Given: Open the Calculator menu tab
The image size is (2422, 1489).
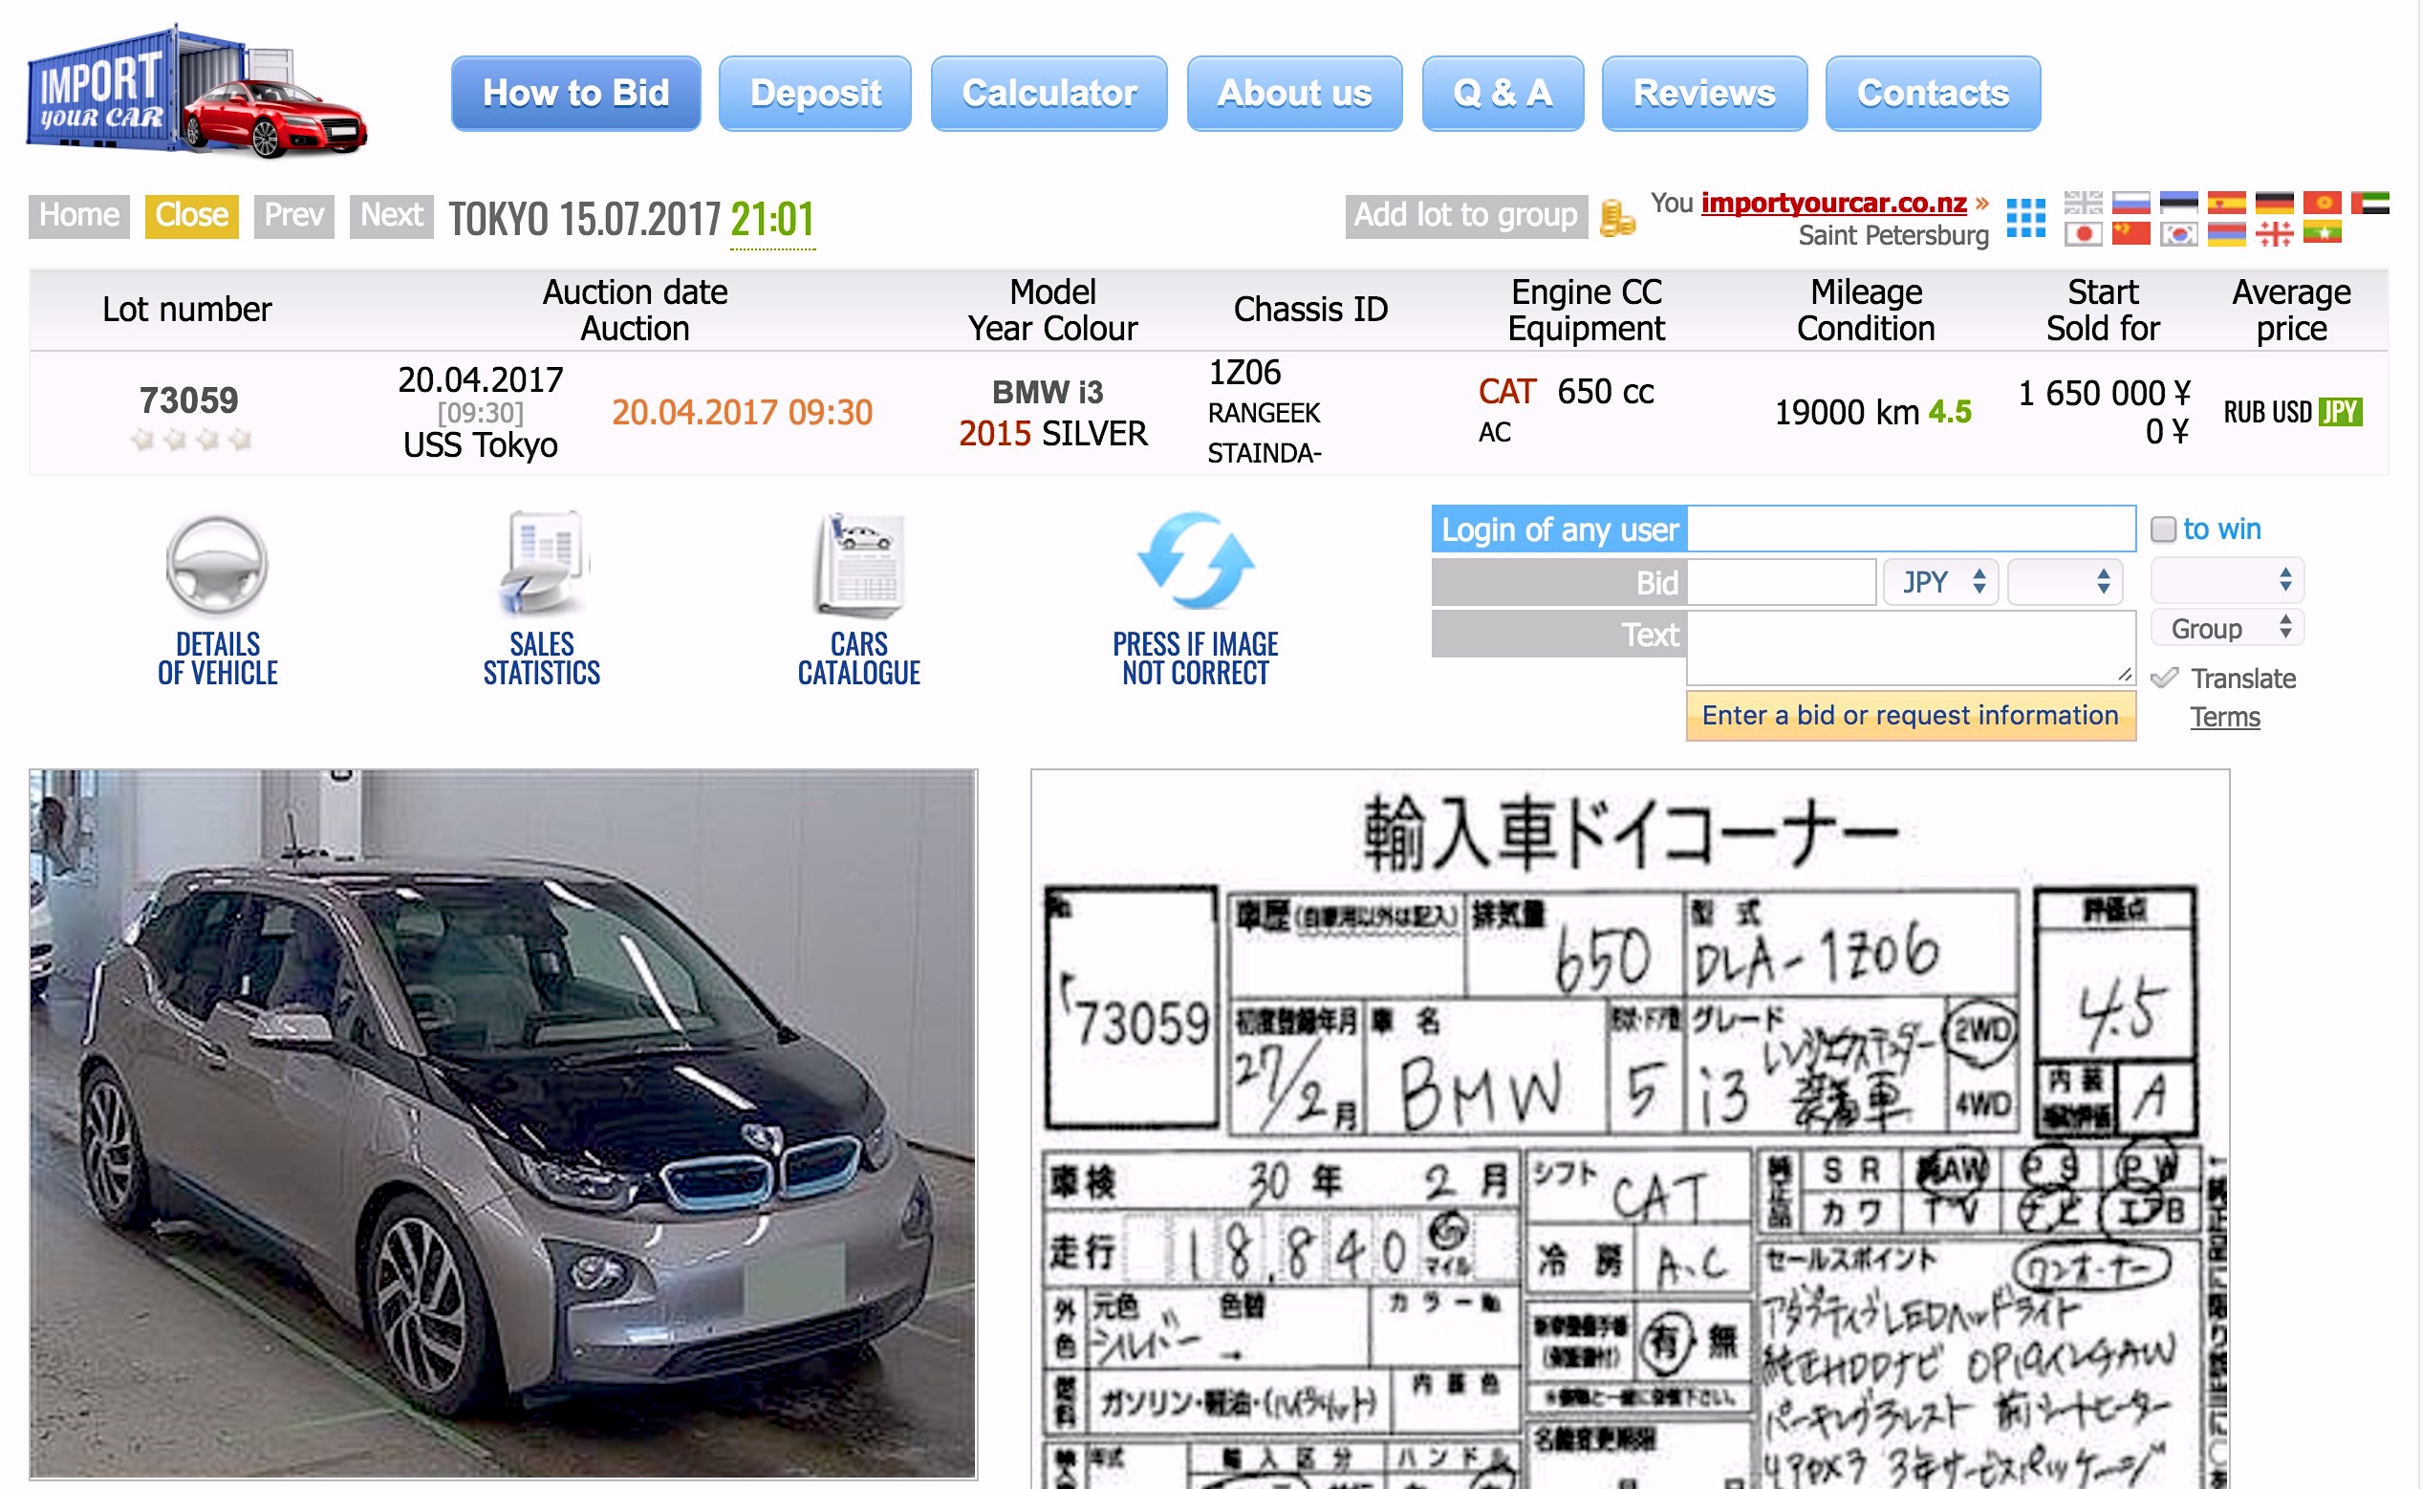Looking at the screenshot, I should click(x=1049, y=94).
